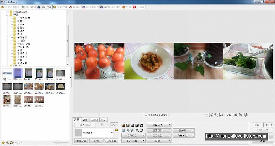Select the PhotoScape folder in tree

(x=20, y=12)
